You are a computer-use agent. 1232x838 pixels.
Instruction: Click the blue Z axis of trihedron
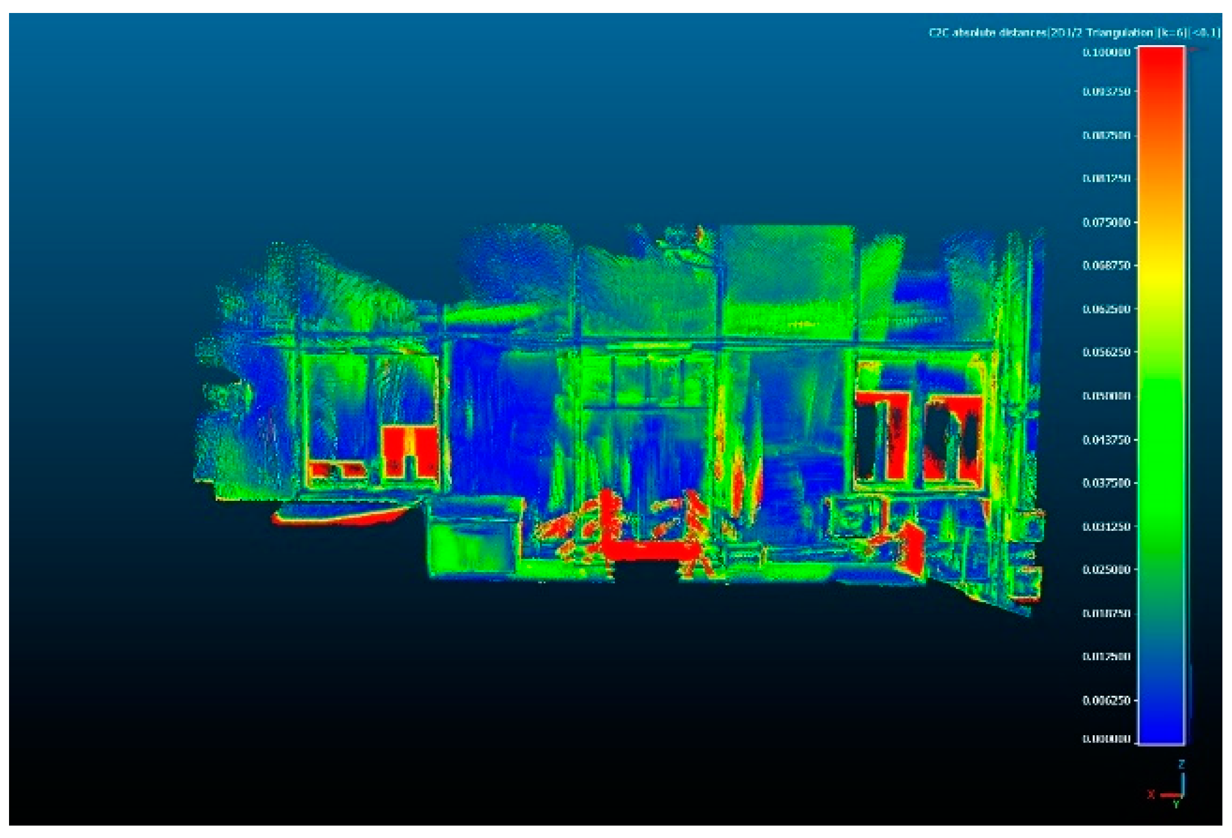(x=1182, y=784)
